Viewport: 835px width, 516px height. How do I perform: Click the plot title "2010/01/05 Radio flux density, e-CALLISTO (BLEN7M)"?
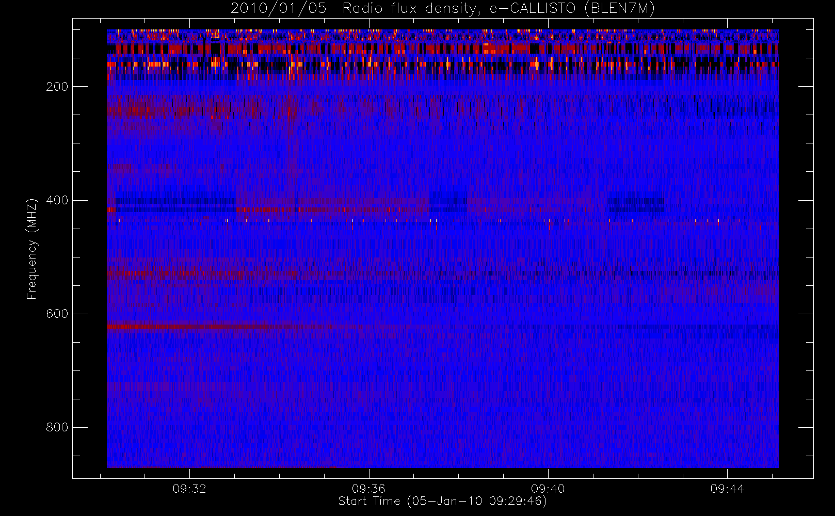(443, 9)
